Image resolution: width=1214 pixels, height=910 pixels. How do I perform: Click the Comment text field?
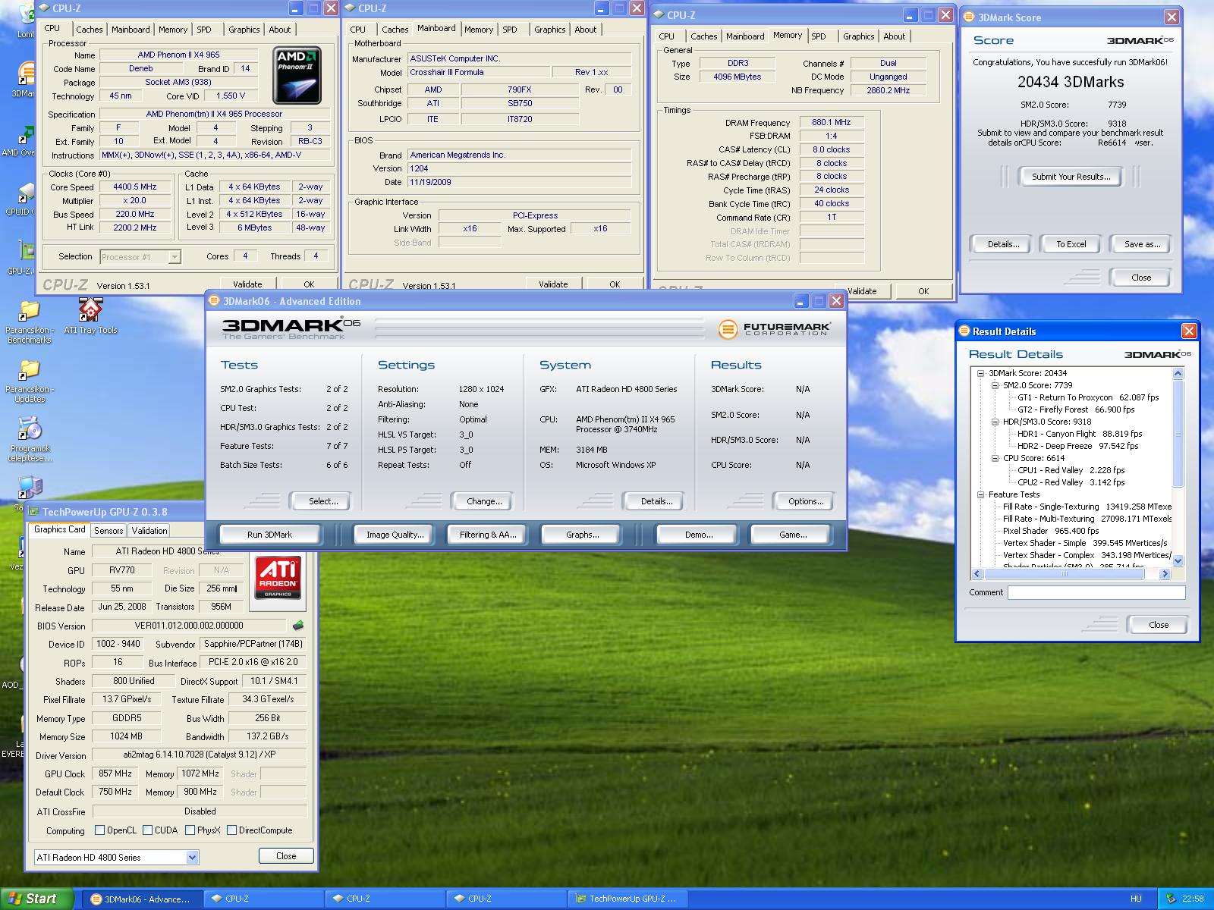coord(1096,593)
